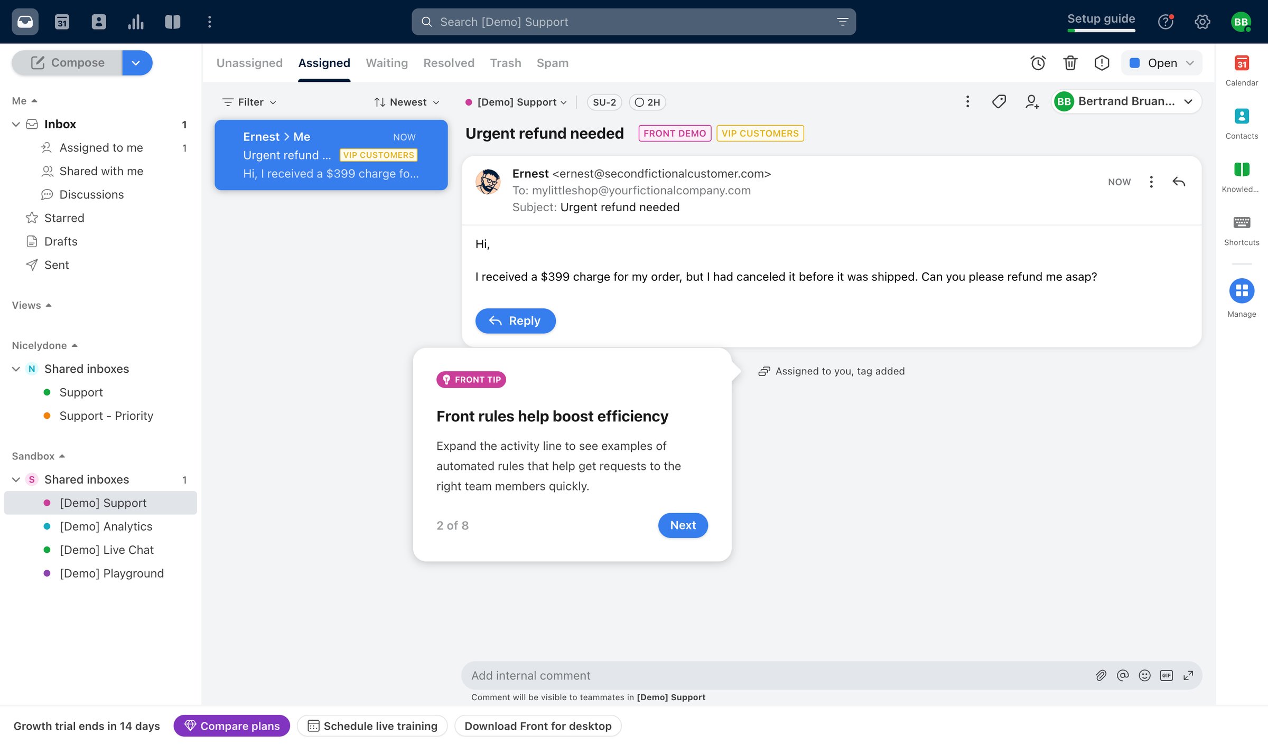1268x745 pixels.
Task: Click Download Front for desktop
Action: click(538, 725)
